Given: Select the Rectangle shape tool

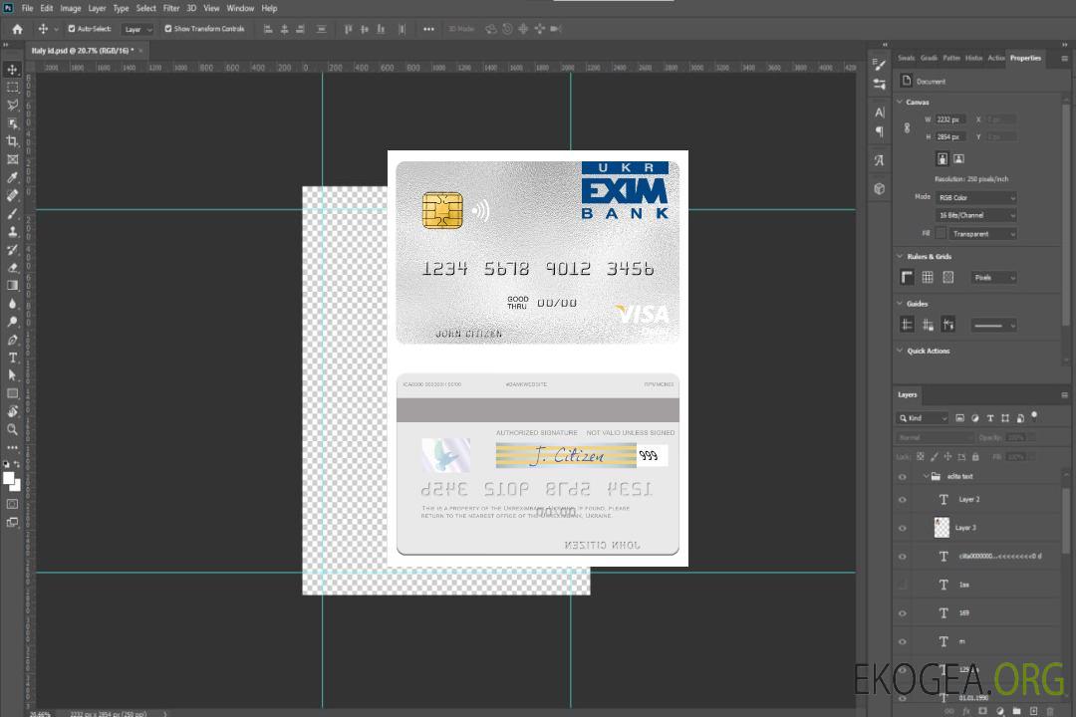Looking at the screenshot, I should click(x=12, y=393).
